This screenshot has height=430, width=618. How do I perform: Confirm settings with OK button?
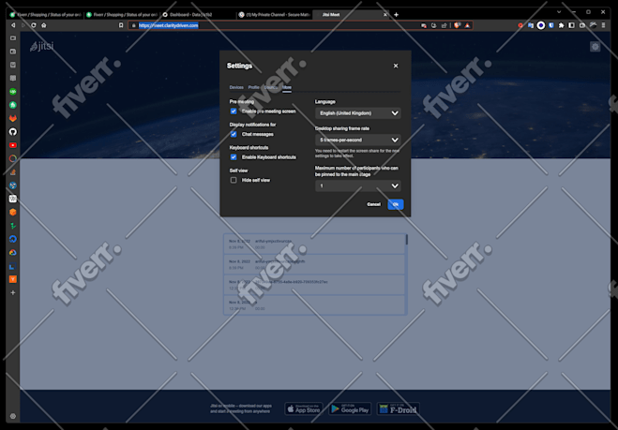(x=396, y=204)
